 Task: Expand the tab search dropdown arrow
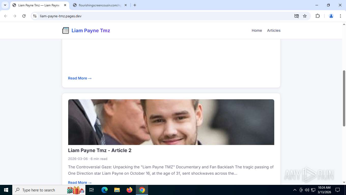[5, 5]
